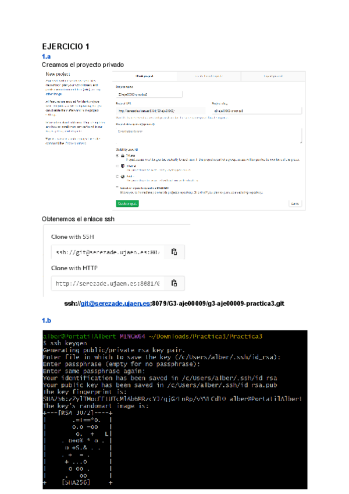This screenshot has height=494, width=349.
Task: Click the '$ ssh-keygen' command line
Action: pyautogui.click(x=65, y=343)
